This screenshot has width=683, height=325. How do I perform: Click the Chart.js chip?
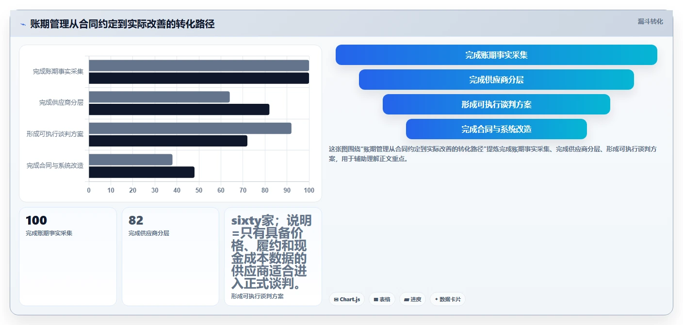[x=347, y=299]
